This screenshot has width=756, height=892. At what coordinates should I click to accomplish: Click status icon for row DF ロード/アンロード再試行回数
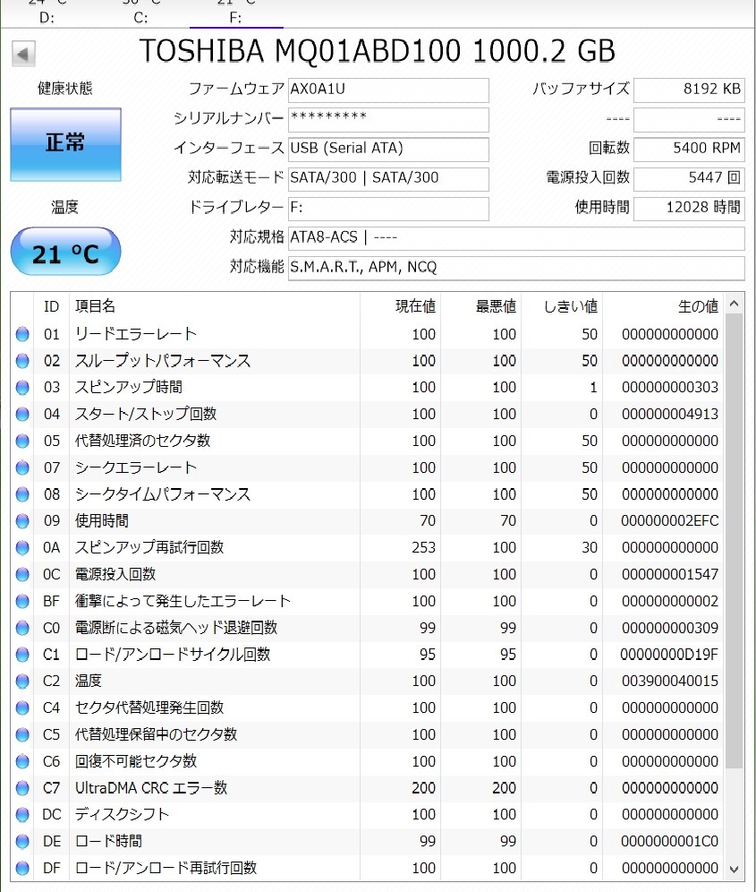click(22, 869)
